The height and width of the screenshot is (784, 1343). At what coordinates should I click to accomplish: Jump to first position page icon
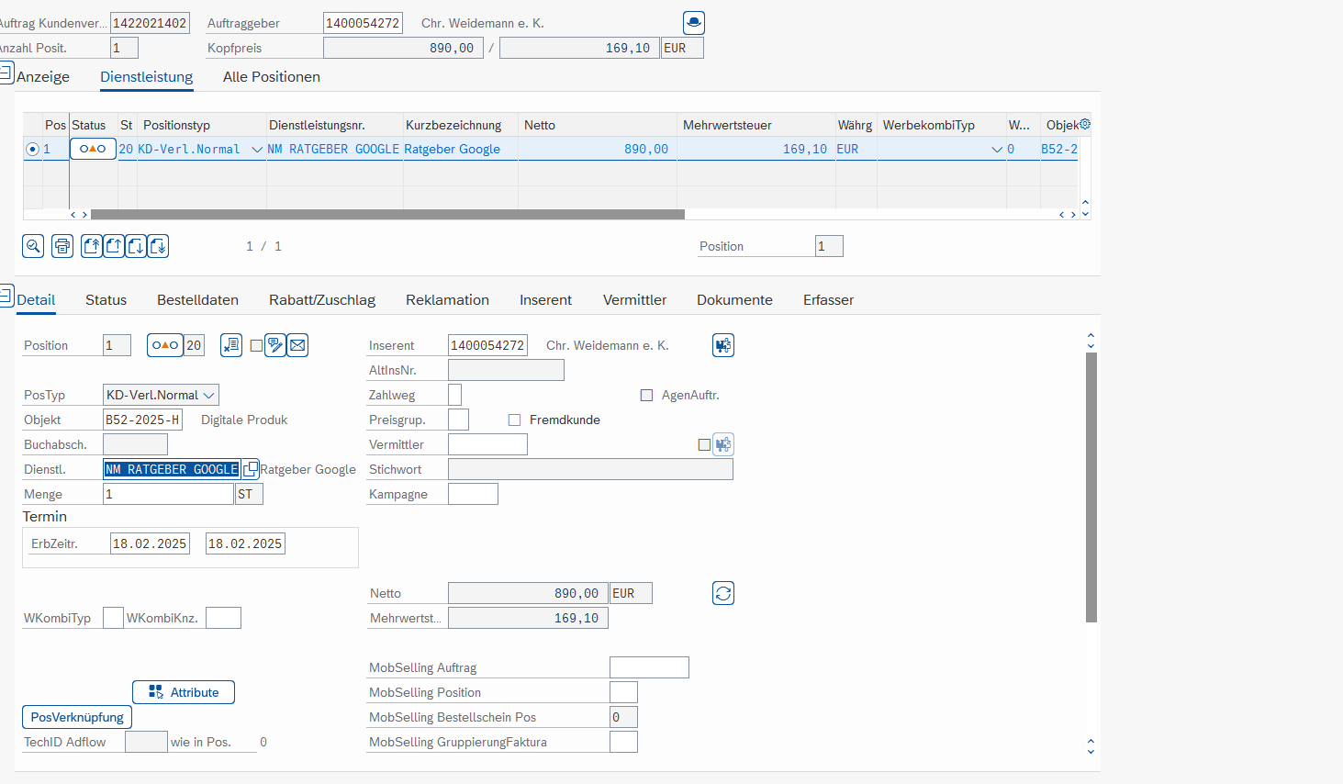(x=92, y=246)
